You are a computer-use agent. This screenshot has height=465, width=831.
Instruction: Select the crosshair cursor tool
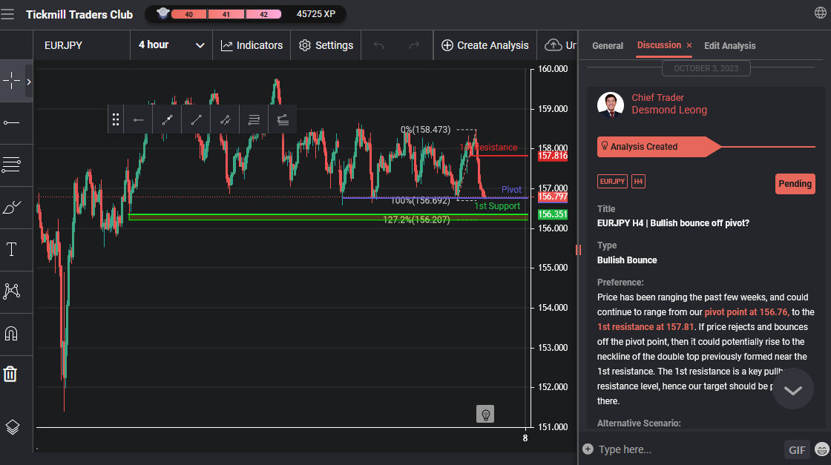click(11, 81)
